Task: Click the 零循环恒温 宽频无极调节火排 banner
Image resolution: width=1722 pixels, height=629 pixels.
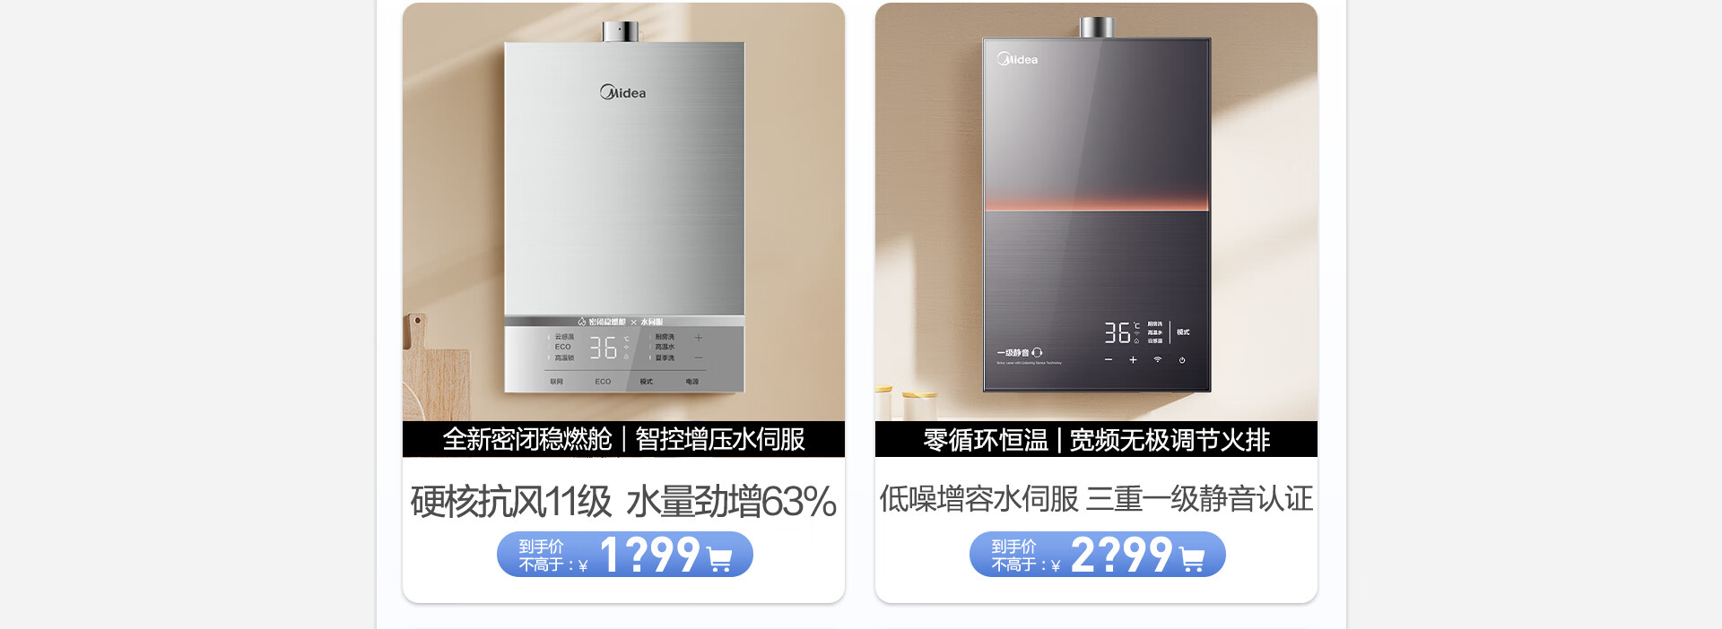Action: [x=1096, y=439]
